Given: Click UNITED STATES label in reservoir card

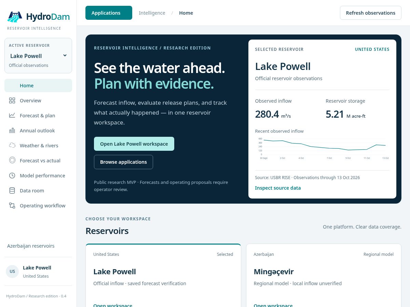Looking at the screenshot, I should click(x=372, y=49).
